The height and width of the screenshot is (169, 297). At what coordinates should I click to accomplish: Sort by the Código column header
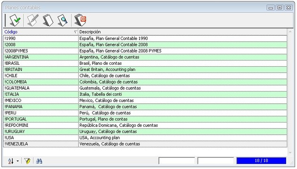(x=41, y=32)
